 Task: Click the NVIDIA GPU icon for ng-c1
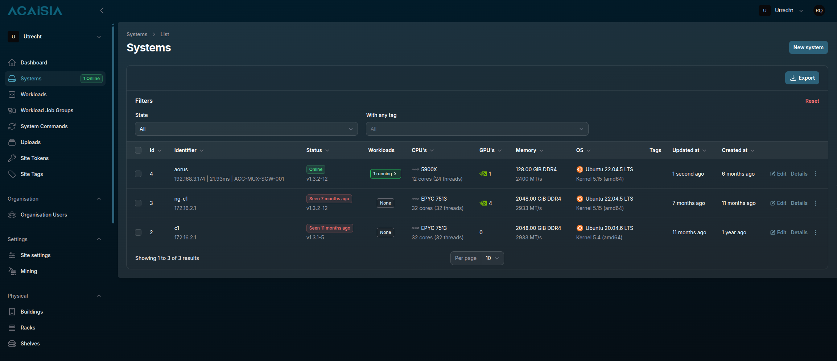[483, 203]
